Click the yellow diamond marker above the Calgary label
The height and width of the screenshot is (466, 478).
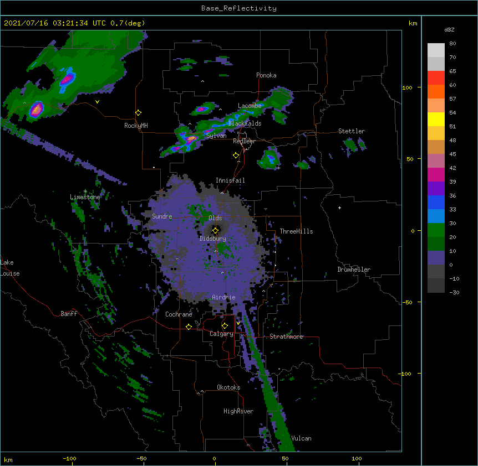225,326
